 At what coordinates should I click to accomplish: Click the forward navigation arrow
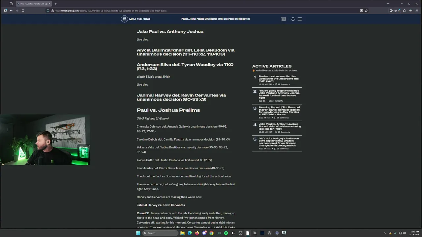[x=17, y=11]
